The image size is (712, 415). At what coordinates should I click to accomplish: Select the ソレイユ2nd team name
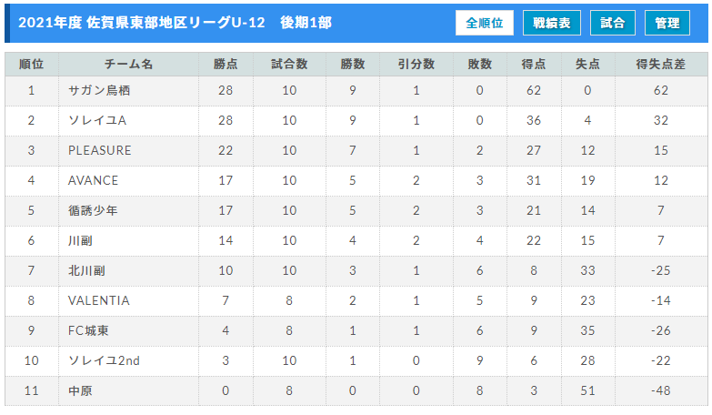point(104,360)
